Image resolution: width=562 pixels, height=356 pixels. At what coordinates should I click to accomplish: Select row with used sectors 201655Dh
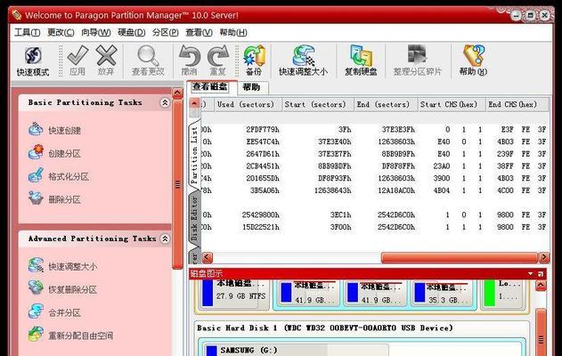(375, 178)
